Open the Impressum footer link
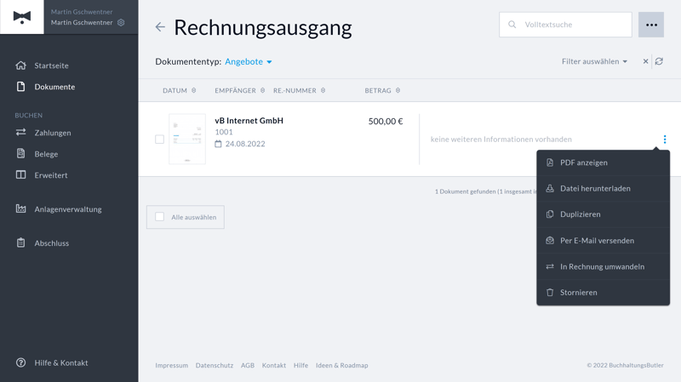This screenshot has height=382, width=681. pyautogui.click(x=171, y=365)
